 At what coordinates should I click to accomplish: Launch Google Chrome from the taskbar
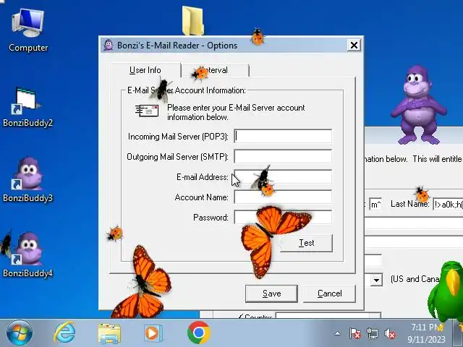(199, 333)
